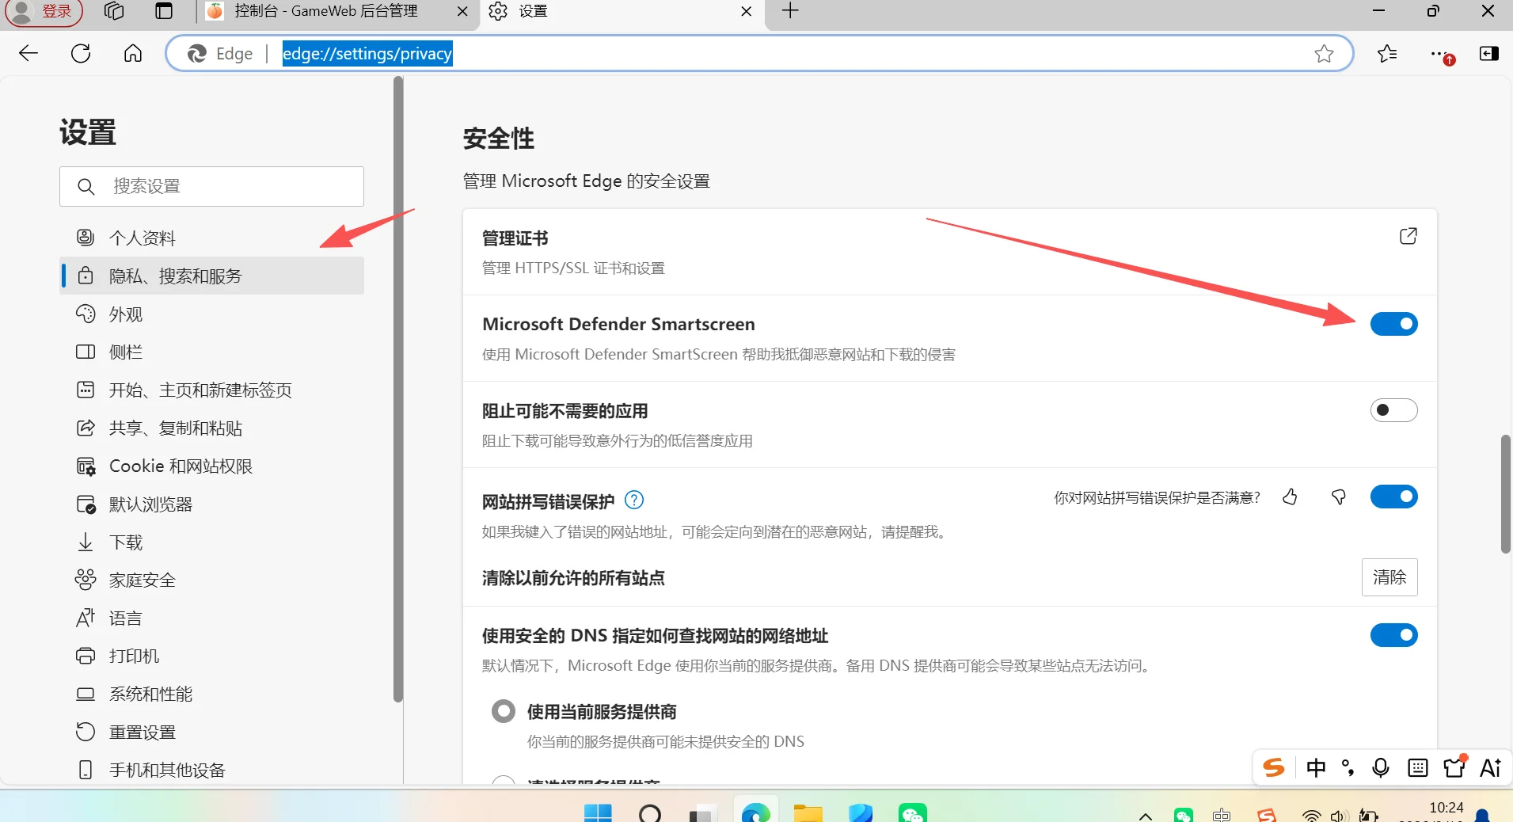Switch Sogou Chinese/English mode 中
This screenshot has width=1513, height=822.
pos(1316,767)
